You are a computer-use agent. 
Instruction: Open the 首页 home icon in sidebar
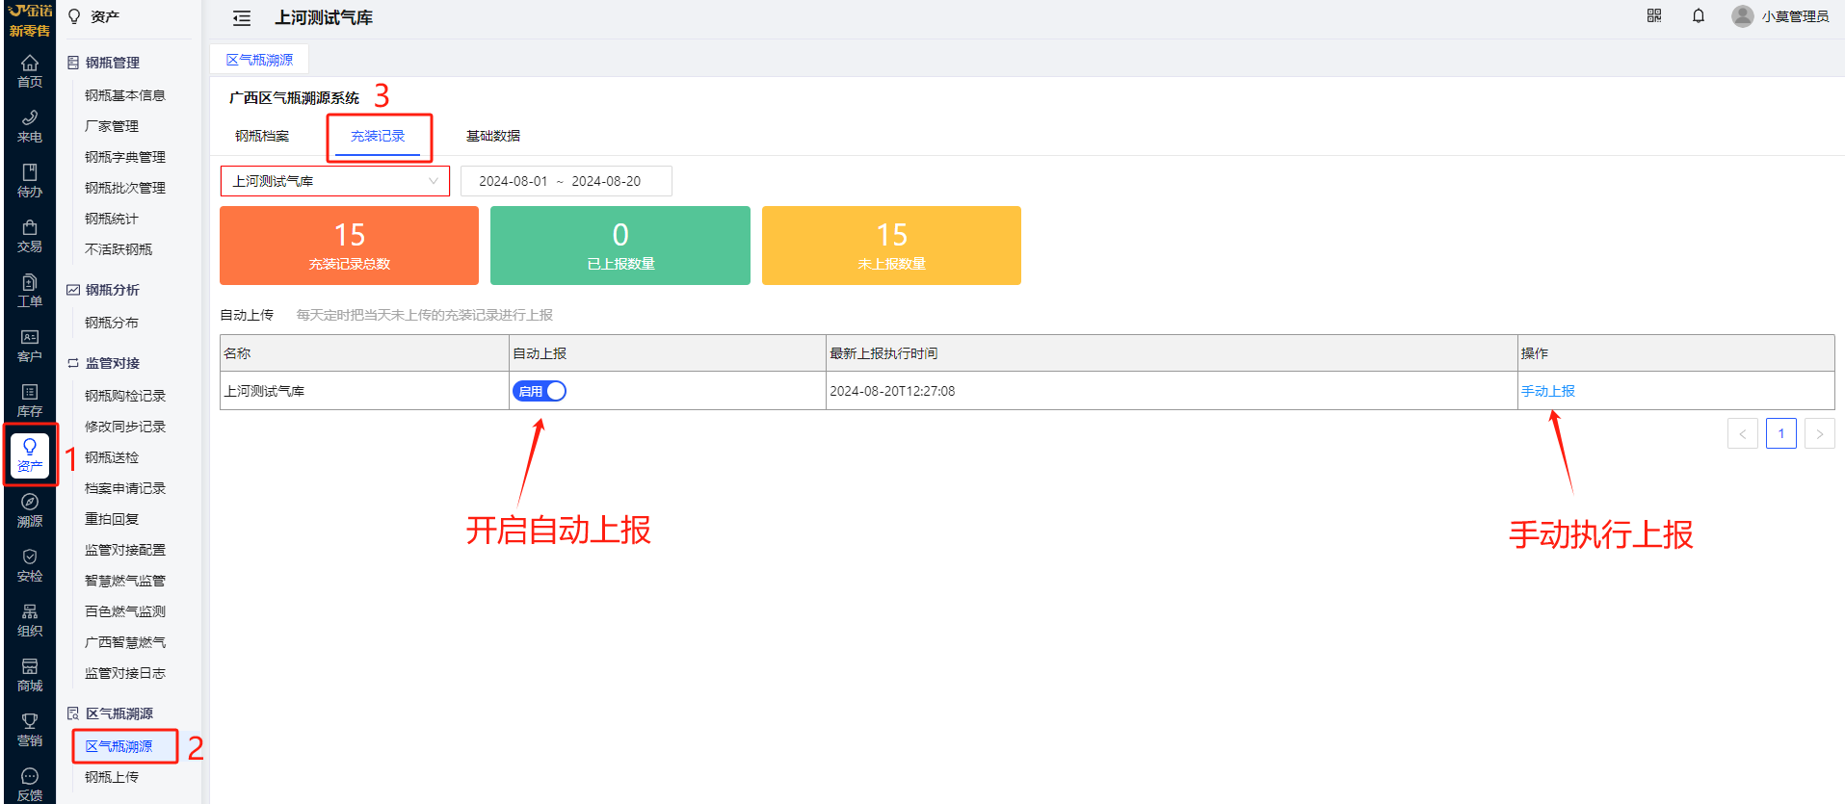tap(30, 70)
